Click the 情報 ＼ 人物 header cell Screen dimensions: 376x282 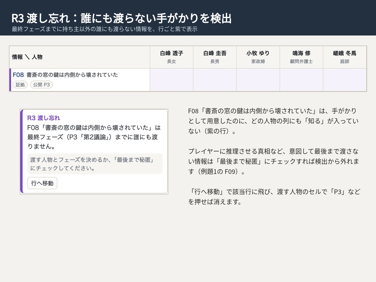click(80, 57)
